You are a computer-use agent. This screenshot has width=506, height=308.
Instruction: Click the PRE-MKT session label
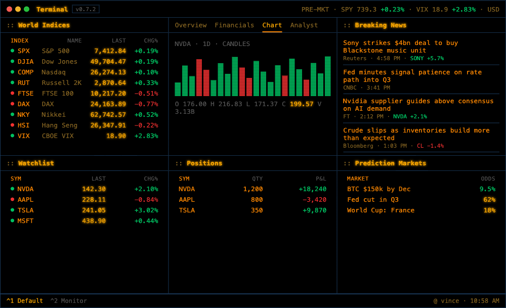coord(315,9)
